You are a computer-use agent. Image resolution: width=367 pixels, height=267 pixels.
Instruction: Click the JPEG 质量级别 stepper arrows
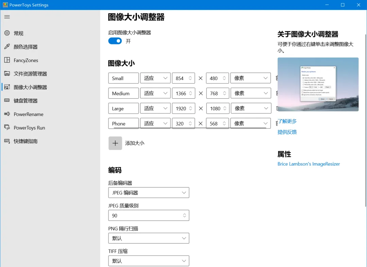tap(185, 215)
